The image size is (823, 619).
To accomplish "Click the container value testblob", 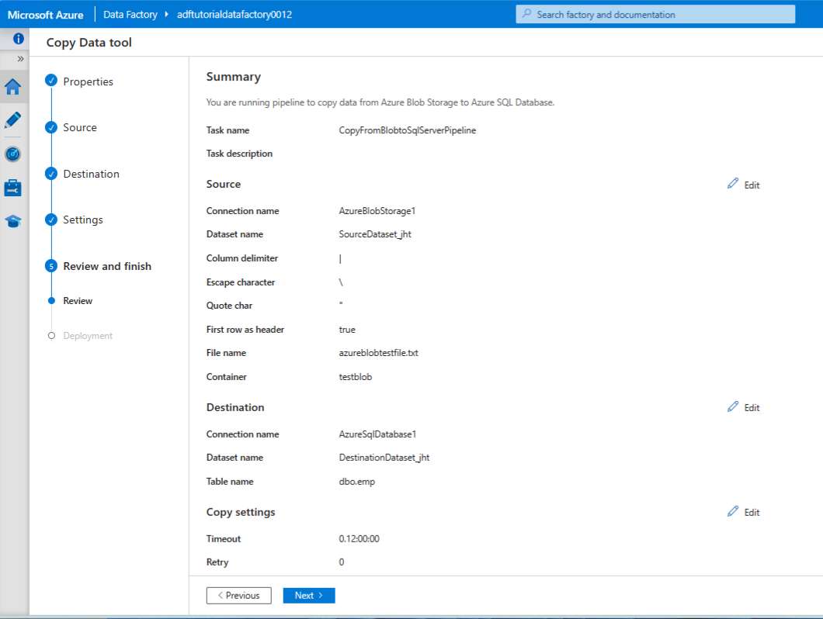I will (x=356, y=377).
